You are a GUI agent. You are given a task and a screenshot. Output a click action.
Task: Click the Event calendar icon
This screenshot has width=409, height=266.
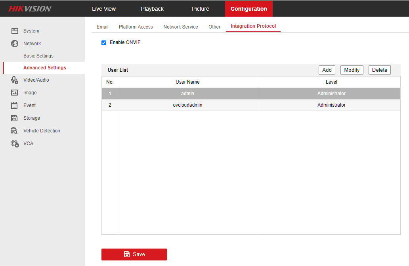tap(15, 105)
